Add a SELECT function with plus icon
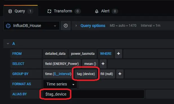This screenshot has width=174, height=104. (103, 64)
